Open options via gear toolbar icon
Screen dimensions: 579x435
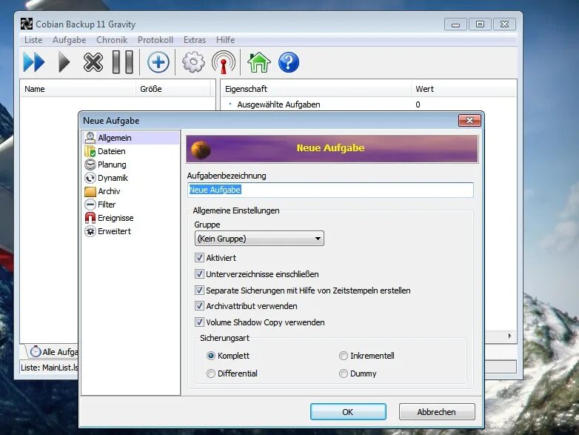(193, 62)
